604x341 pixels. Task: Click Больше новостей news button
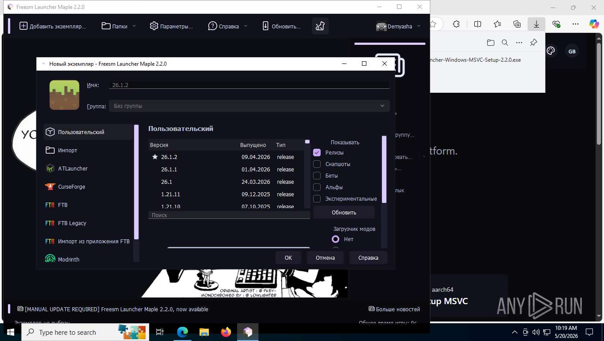pos(394,309)
